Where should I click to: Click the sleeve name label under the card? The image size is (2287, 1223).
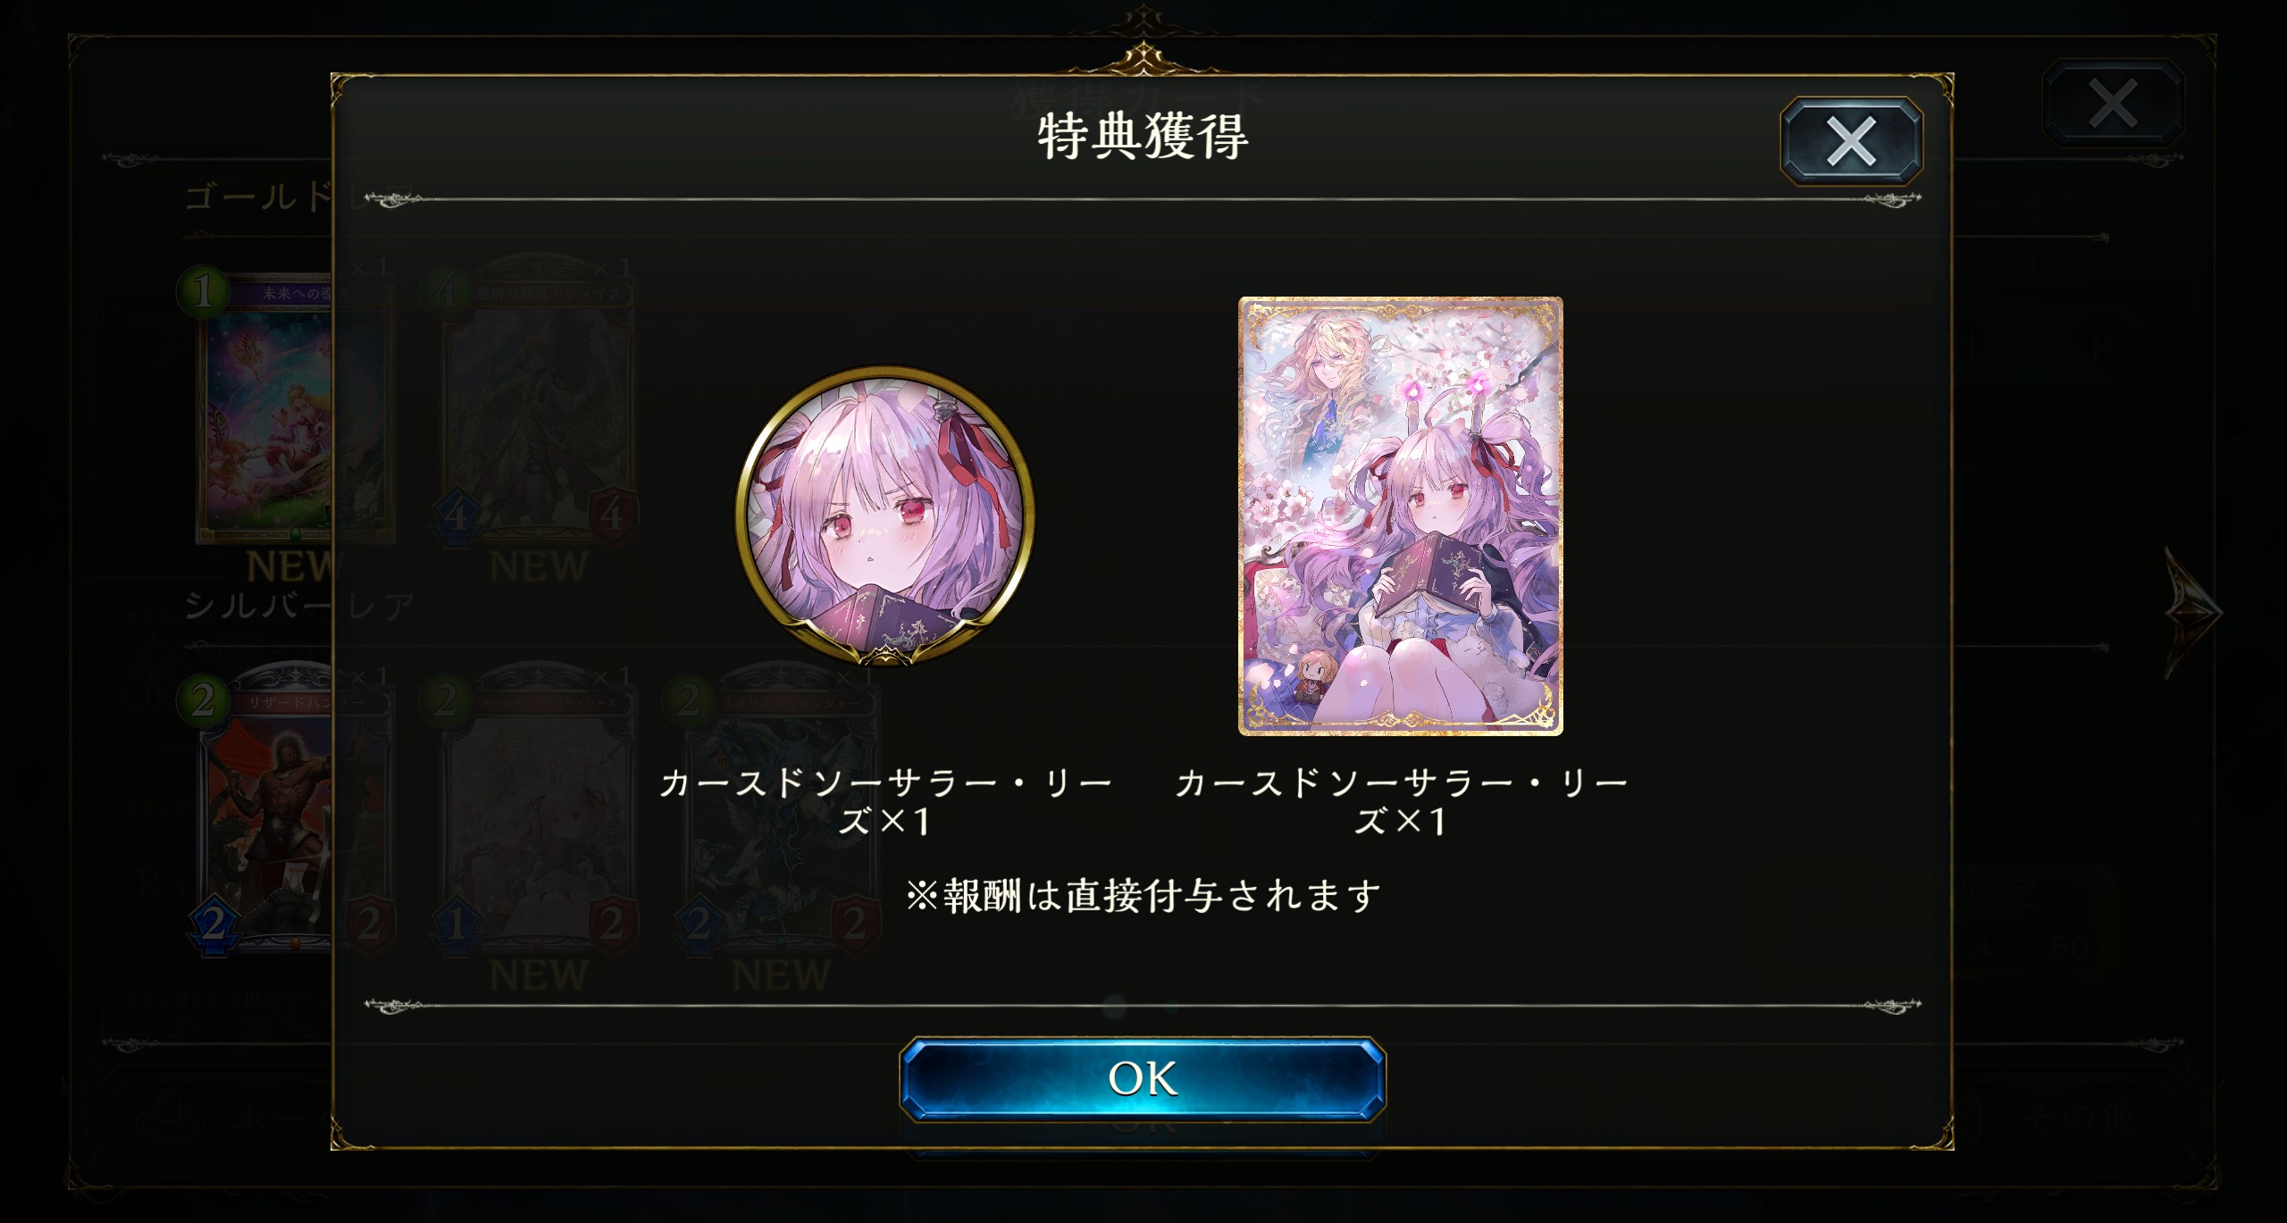click(x=1400, y=801)
